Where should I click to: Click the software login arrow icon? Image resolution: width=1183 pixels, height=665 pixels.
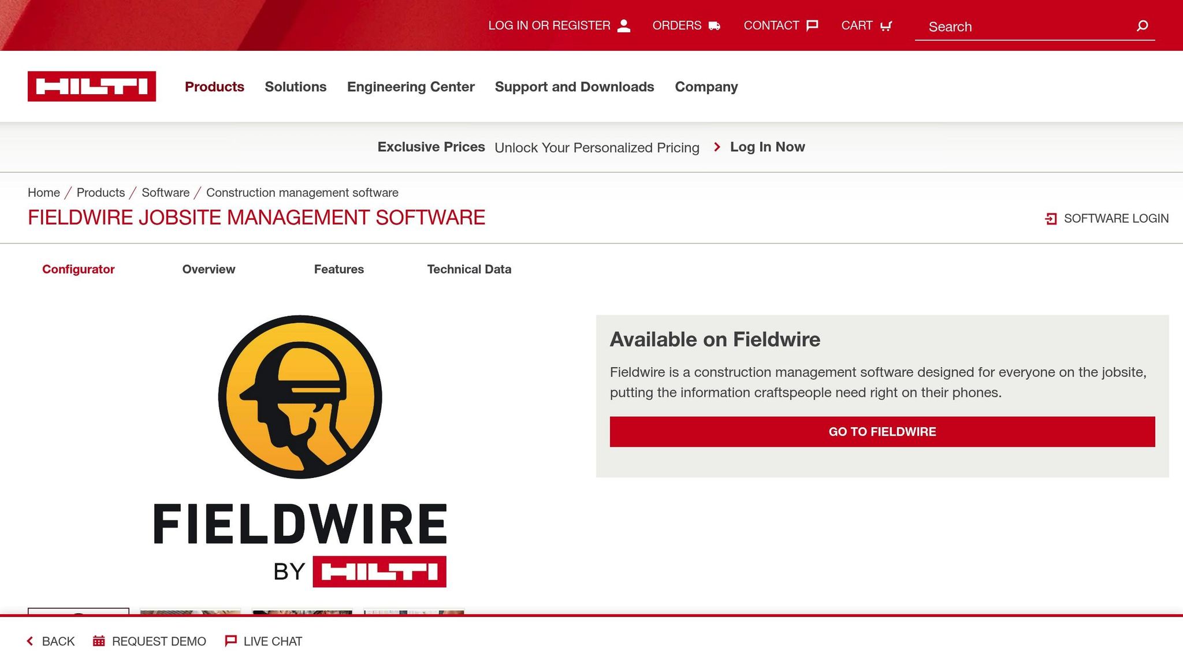pyautogui.click(x=1051, y=219)
